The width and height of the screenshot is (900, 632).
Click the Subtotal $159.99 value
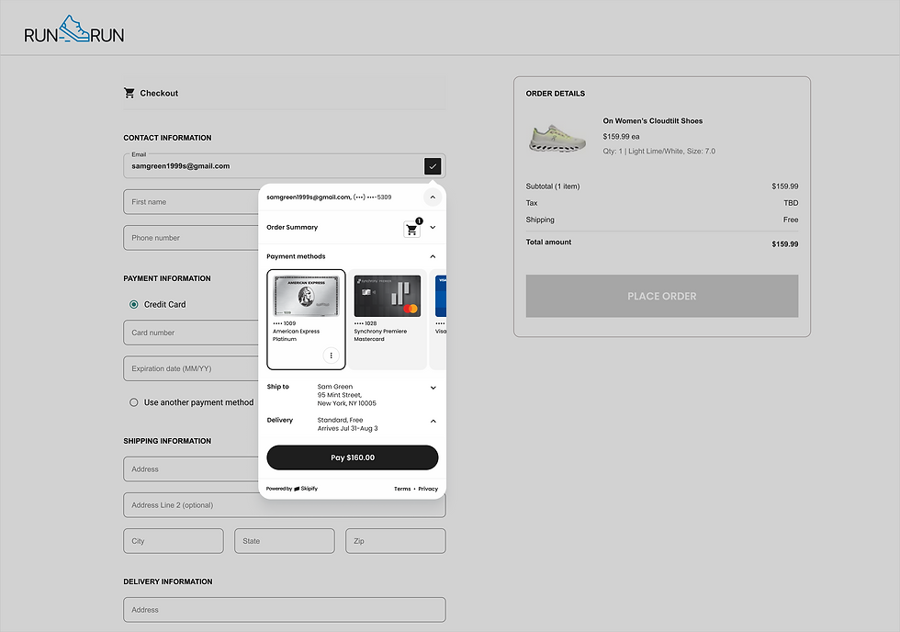[784, 186]
